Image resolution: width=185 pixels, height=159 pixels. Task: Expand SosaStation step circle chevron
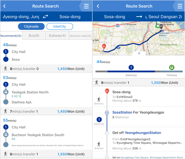(107, 113)
